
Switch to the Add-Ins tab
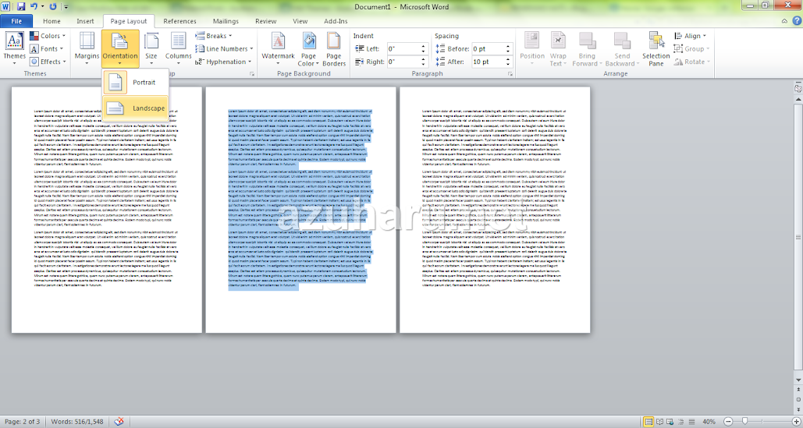point(336,21)
